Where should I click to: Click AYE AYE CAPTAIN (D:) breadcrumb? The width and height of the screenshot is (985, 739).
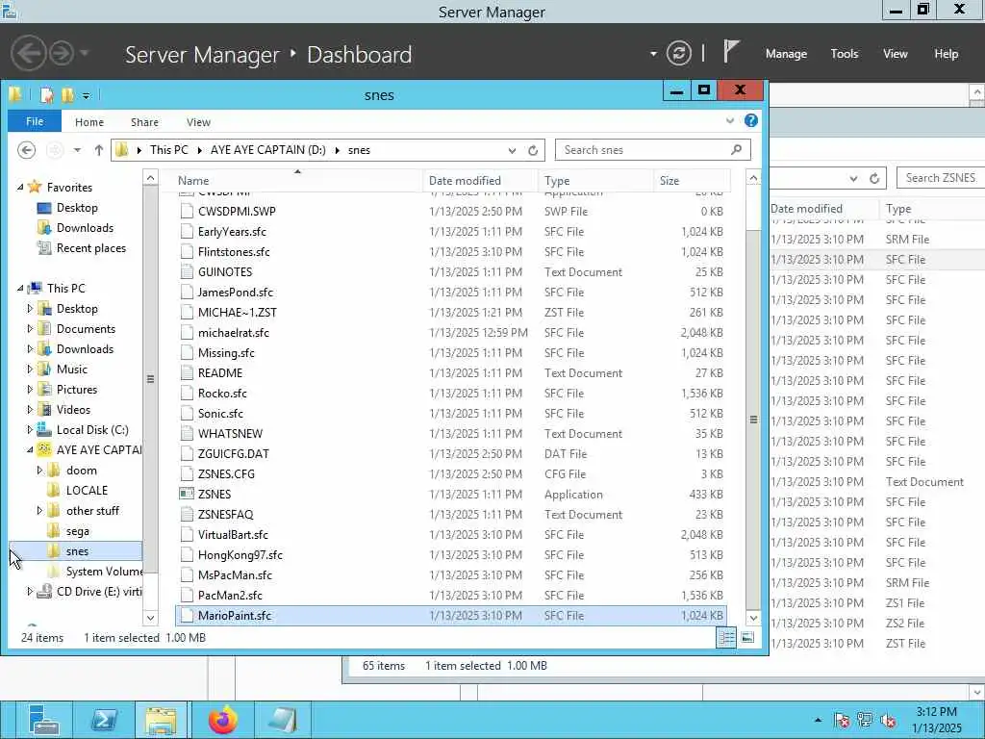pos(268,150)
